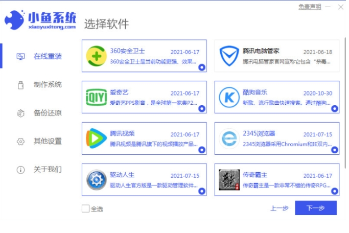Deselect the 腾讯视频 selection circle
Image resolution: width=349 pixels, height=233 pixels.
202,150
